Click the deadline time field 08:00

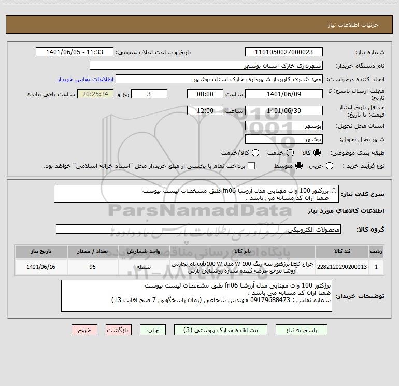(x=205, y=94)
